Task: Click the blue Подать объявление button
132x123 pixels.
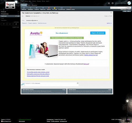Action: coord(98,33)
